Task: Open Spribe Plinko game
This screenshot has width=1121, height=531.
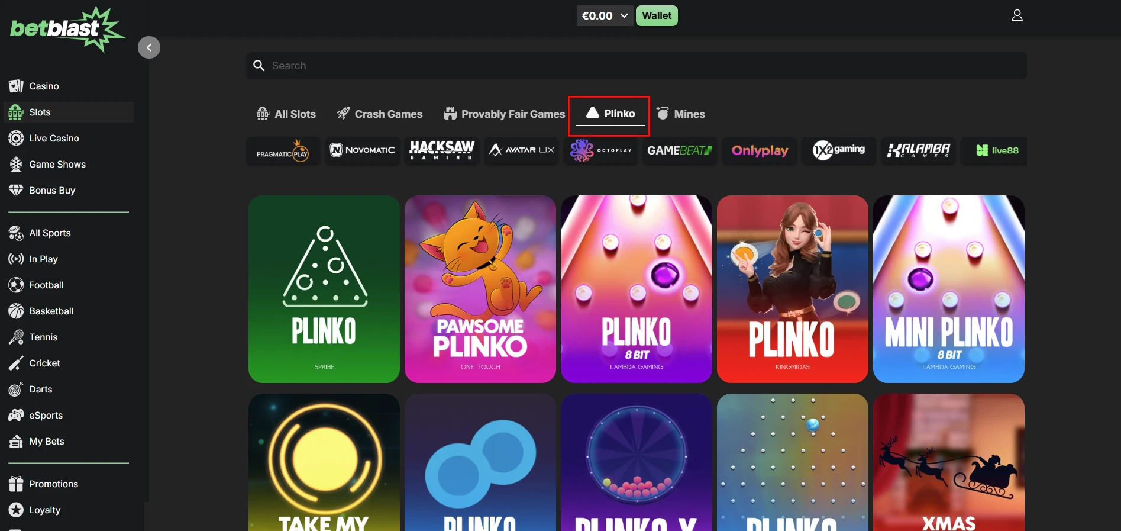Action: [324, 289]
